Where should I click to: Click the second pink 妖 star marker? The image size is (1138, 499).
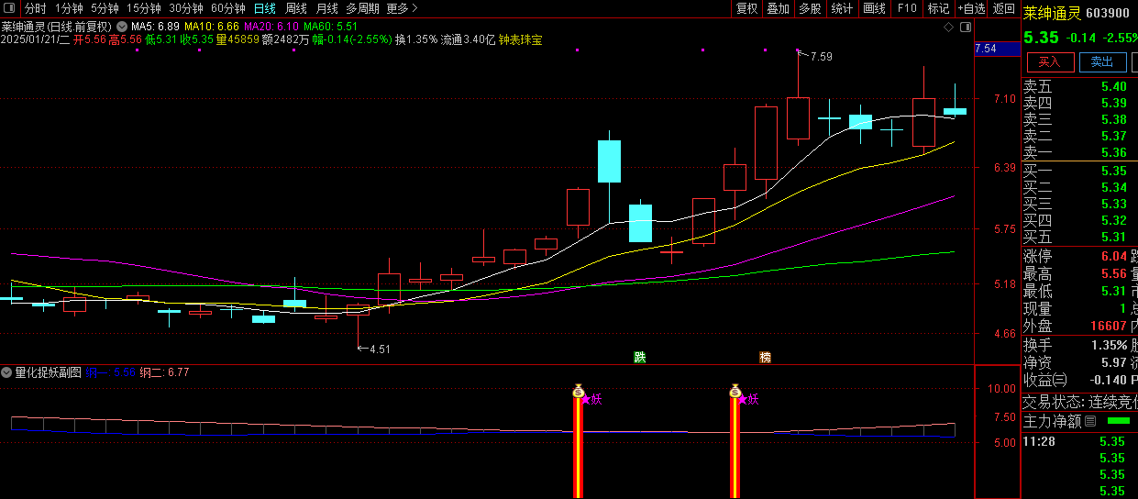point(748,399)
